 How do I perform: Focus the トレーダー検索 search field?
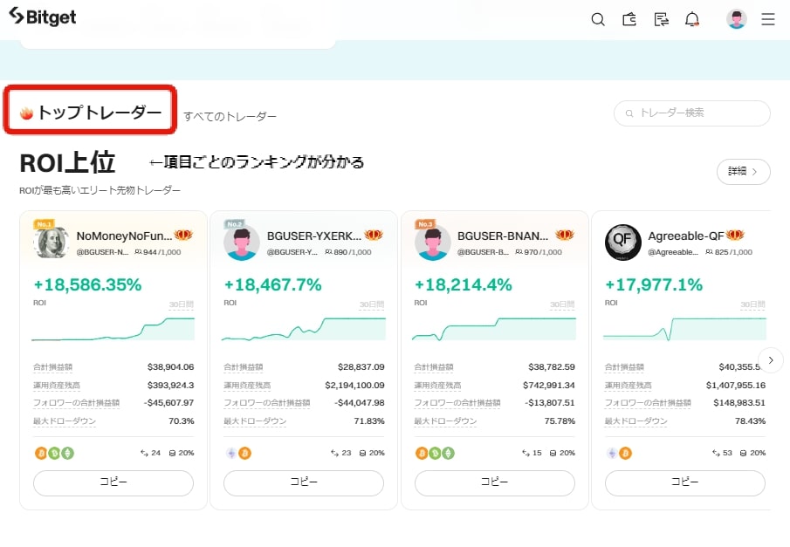click(x=691, y=113)
